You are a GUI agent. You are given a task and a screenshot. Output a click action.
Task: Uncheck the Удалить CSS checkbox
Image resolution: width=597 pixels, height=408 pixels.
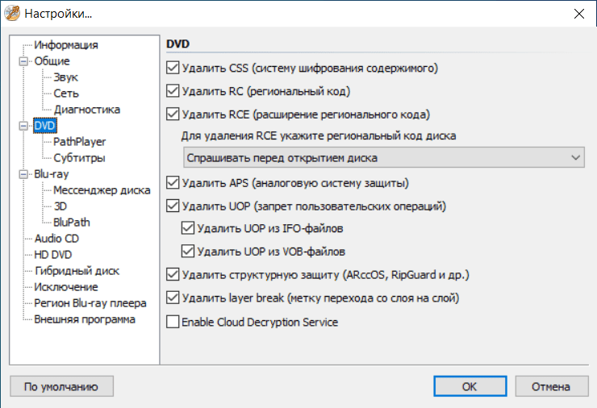[x=172, y=69]
